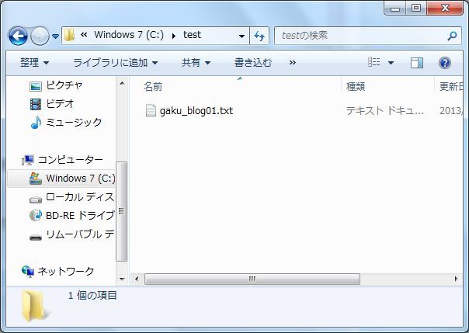Click the Windows 7 (C:) drive icon
Viewport: 469px width, 333px height.
tap(36, 179)
